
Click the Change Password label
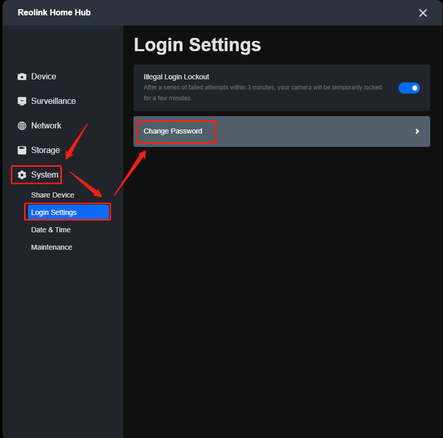pos(173,132)
